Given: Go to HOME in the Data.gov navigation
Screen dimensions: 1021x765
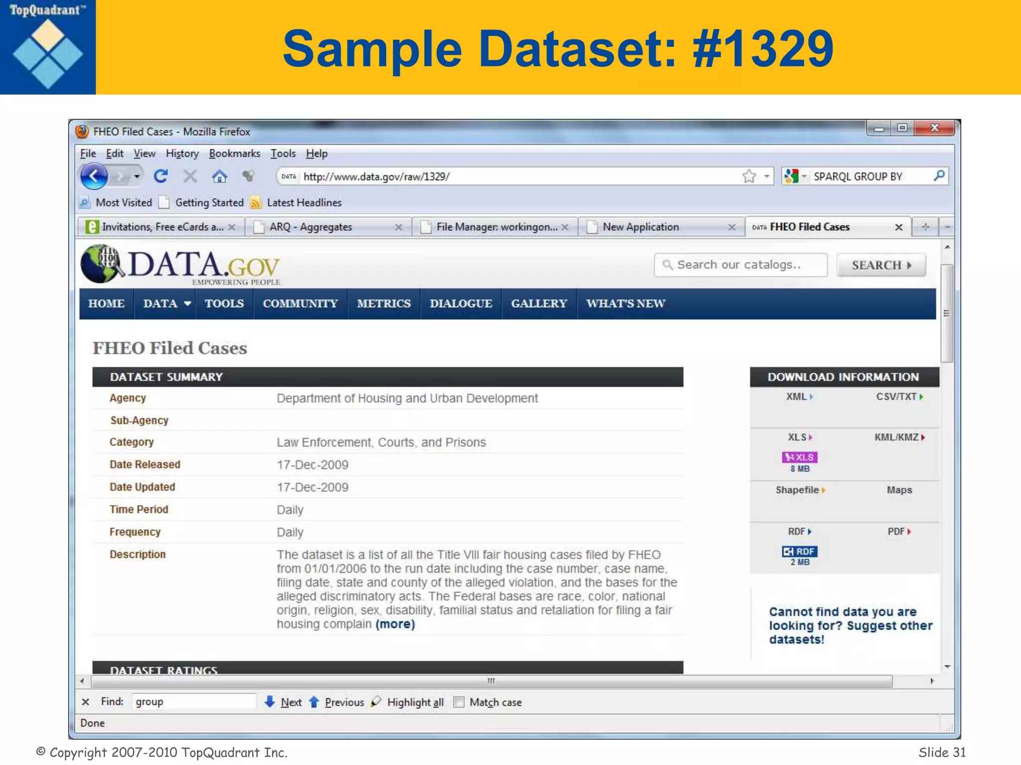Looking at the screenshot, I should coord(106,303).
